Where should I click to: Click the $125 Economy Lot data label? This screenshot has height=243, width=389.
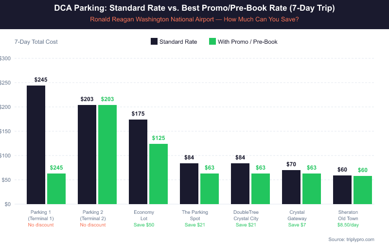pos(159,138)
